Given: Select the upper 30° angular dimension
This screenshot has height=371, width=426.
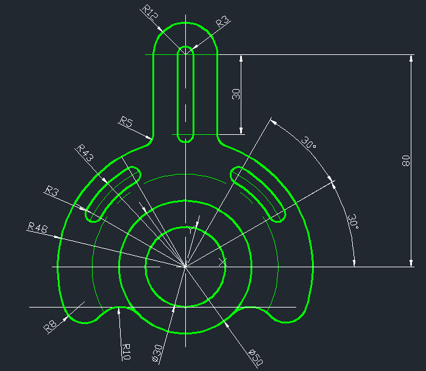Looking at the screenshot, I should 309,145.
